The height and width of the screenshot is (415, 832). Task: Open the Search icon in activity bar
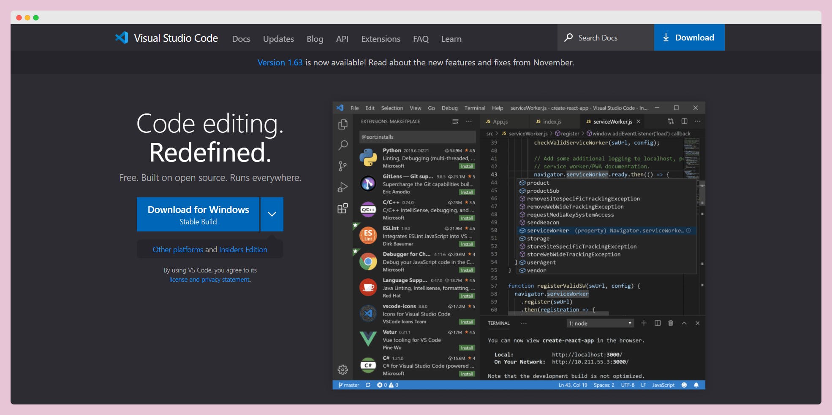click(x=343, y=146)
